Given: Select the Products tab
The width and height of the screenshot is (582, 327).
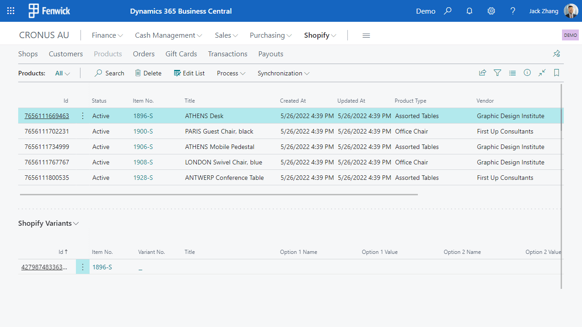Looking at the screenshot, I should tap(108, 54).
